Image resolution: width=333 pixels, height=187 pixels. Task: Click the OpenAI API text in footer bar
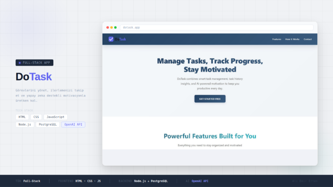pos(200,181)
